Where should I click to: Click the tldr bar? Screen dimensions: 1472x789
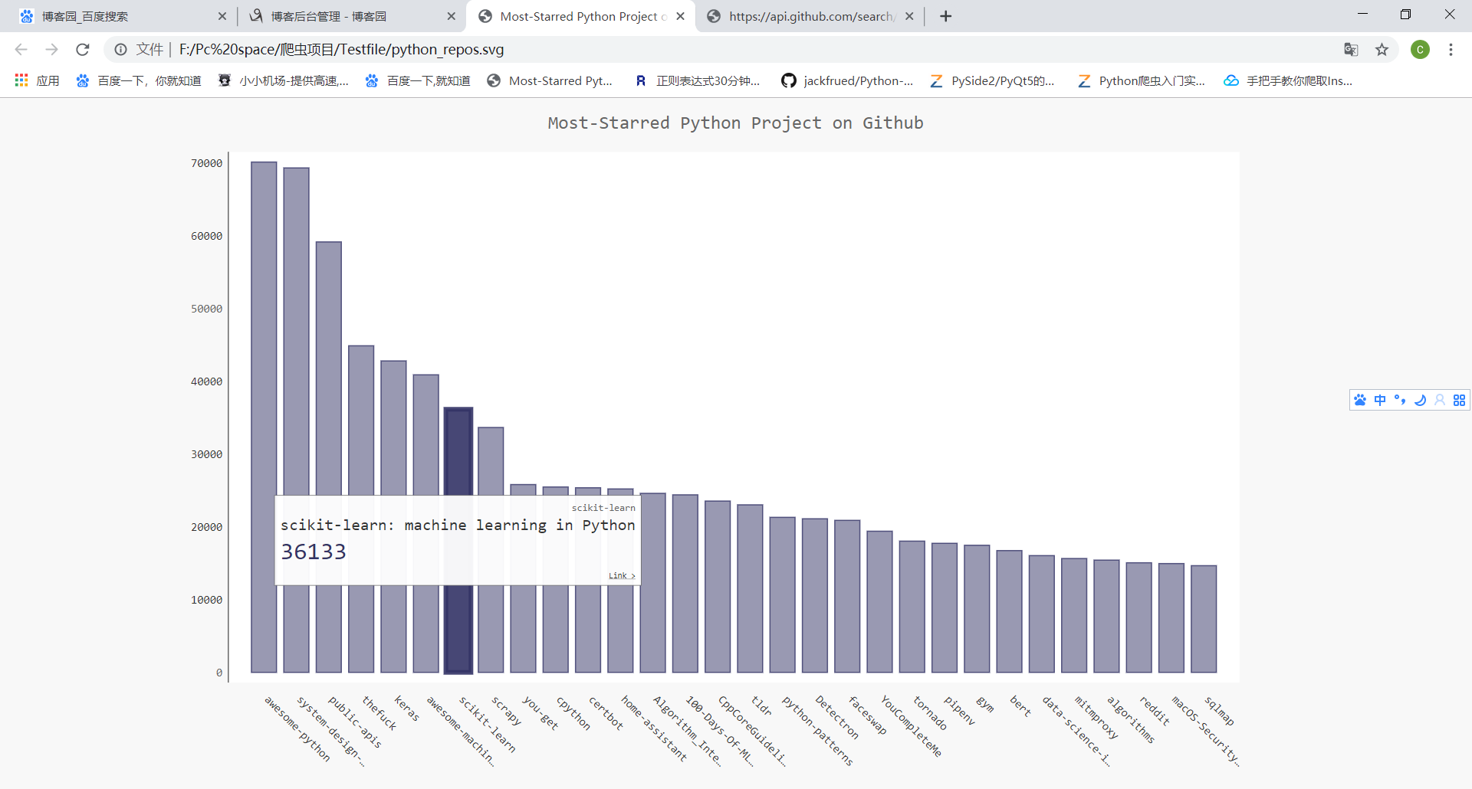coord(750,588)
